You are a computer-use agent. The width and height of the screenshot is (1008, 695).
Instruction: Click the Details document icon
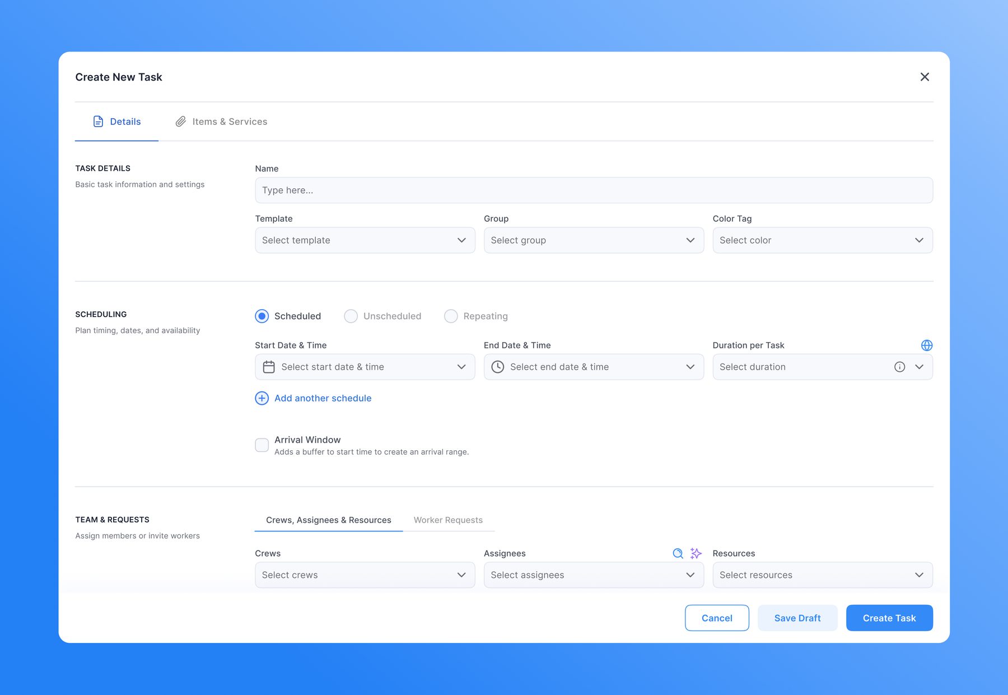point(98,122)
